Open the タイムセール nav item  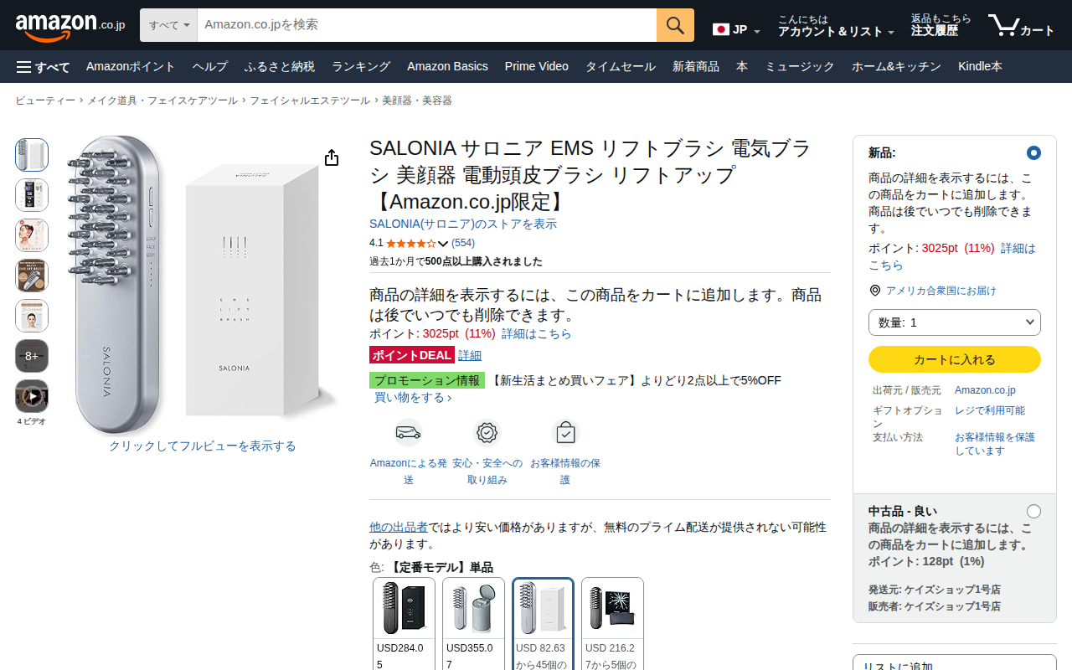coord(620,67)
